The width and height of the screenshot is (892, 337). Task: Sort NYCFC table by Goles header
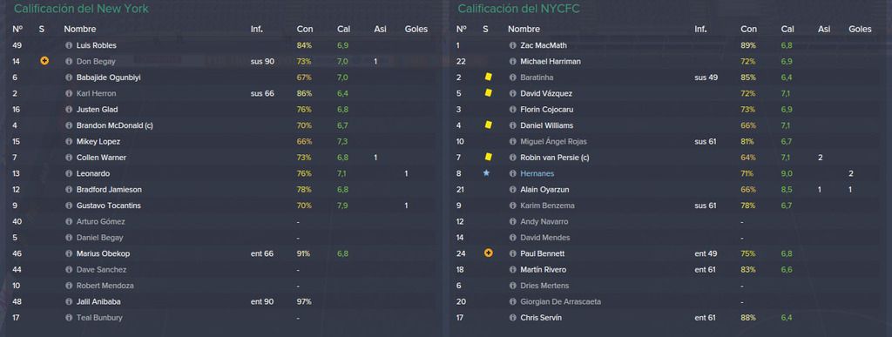pyautogui.click(x=860, y=29)
